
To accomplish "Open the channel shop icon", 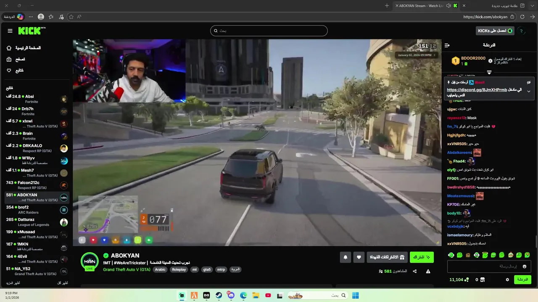I will pyautogui.click(x=483, y=280).
